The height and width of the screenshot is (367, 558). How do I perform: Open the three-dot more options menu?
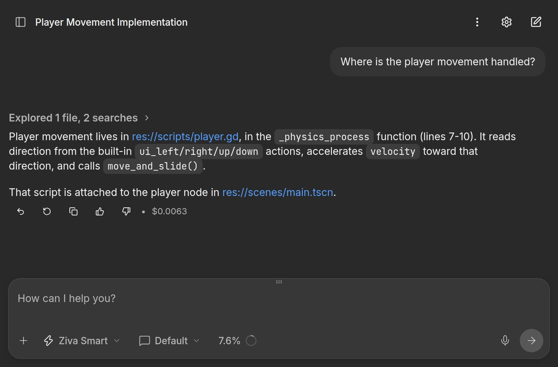[x=477, y=22]
